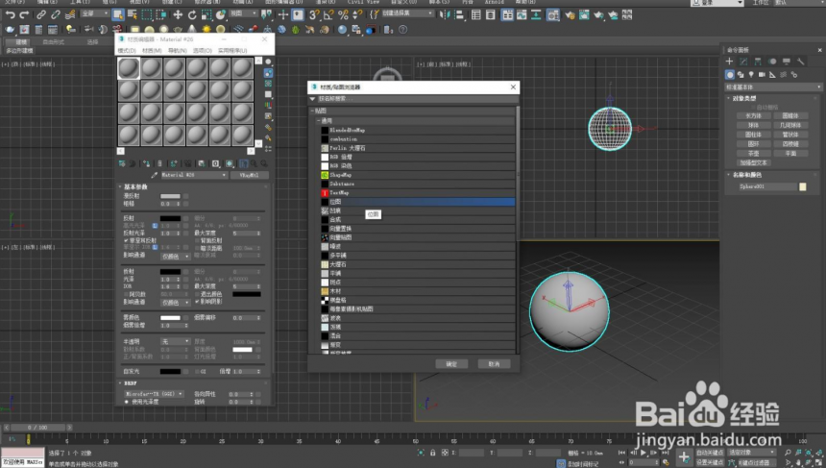Toggle the 菲涅耳反射 checkbox
The height and width of the screenshot is (468, 826).
point(126,240)
